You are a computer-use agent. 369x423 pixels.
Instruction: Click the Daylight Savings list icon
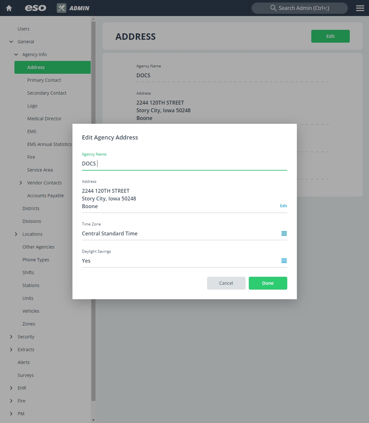point(283,261)
